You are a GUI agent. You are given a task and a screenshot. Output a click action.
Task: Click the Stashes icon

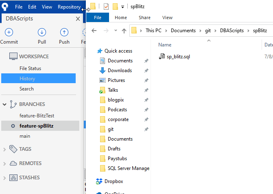(13, 178)
